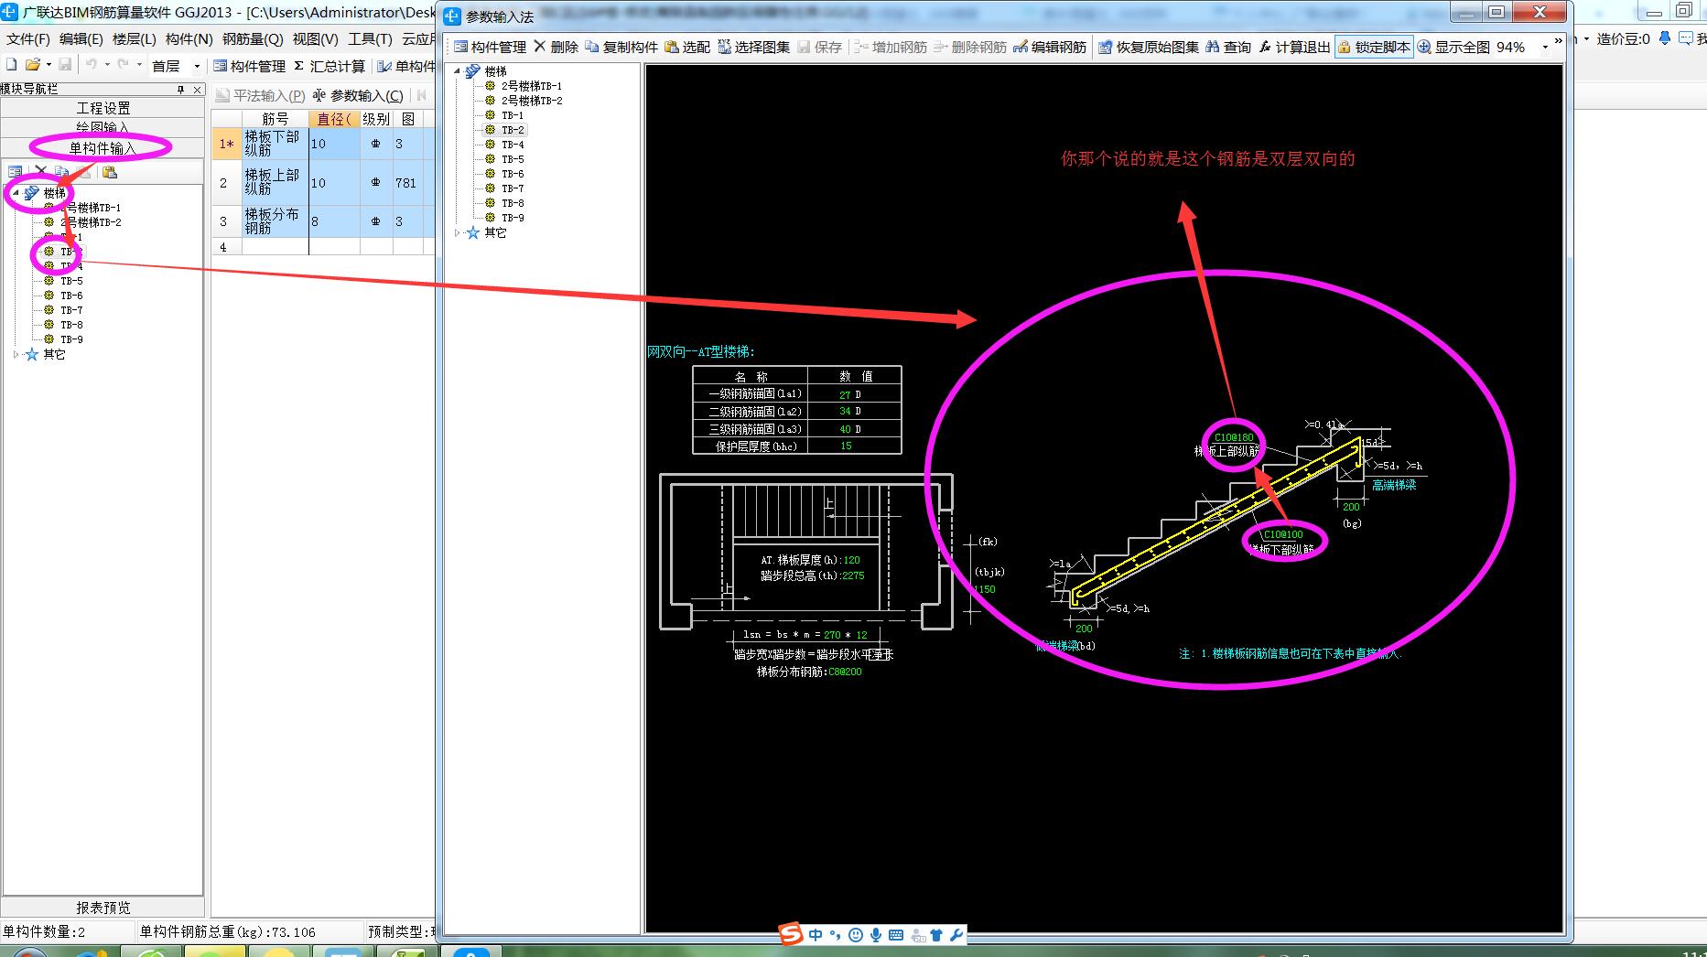Pin the 模块导航栏 panel
Image resolution: width=1707 pixels, height=957 pixels.
181,90
